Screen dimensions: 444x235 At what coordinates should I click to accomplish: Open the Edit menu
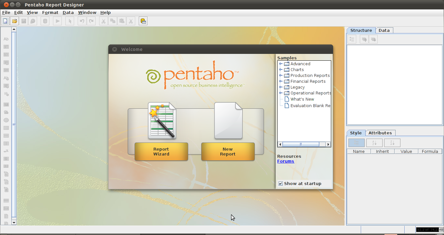tap(19, 12)
